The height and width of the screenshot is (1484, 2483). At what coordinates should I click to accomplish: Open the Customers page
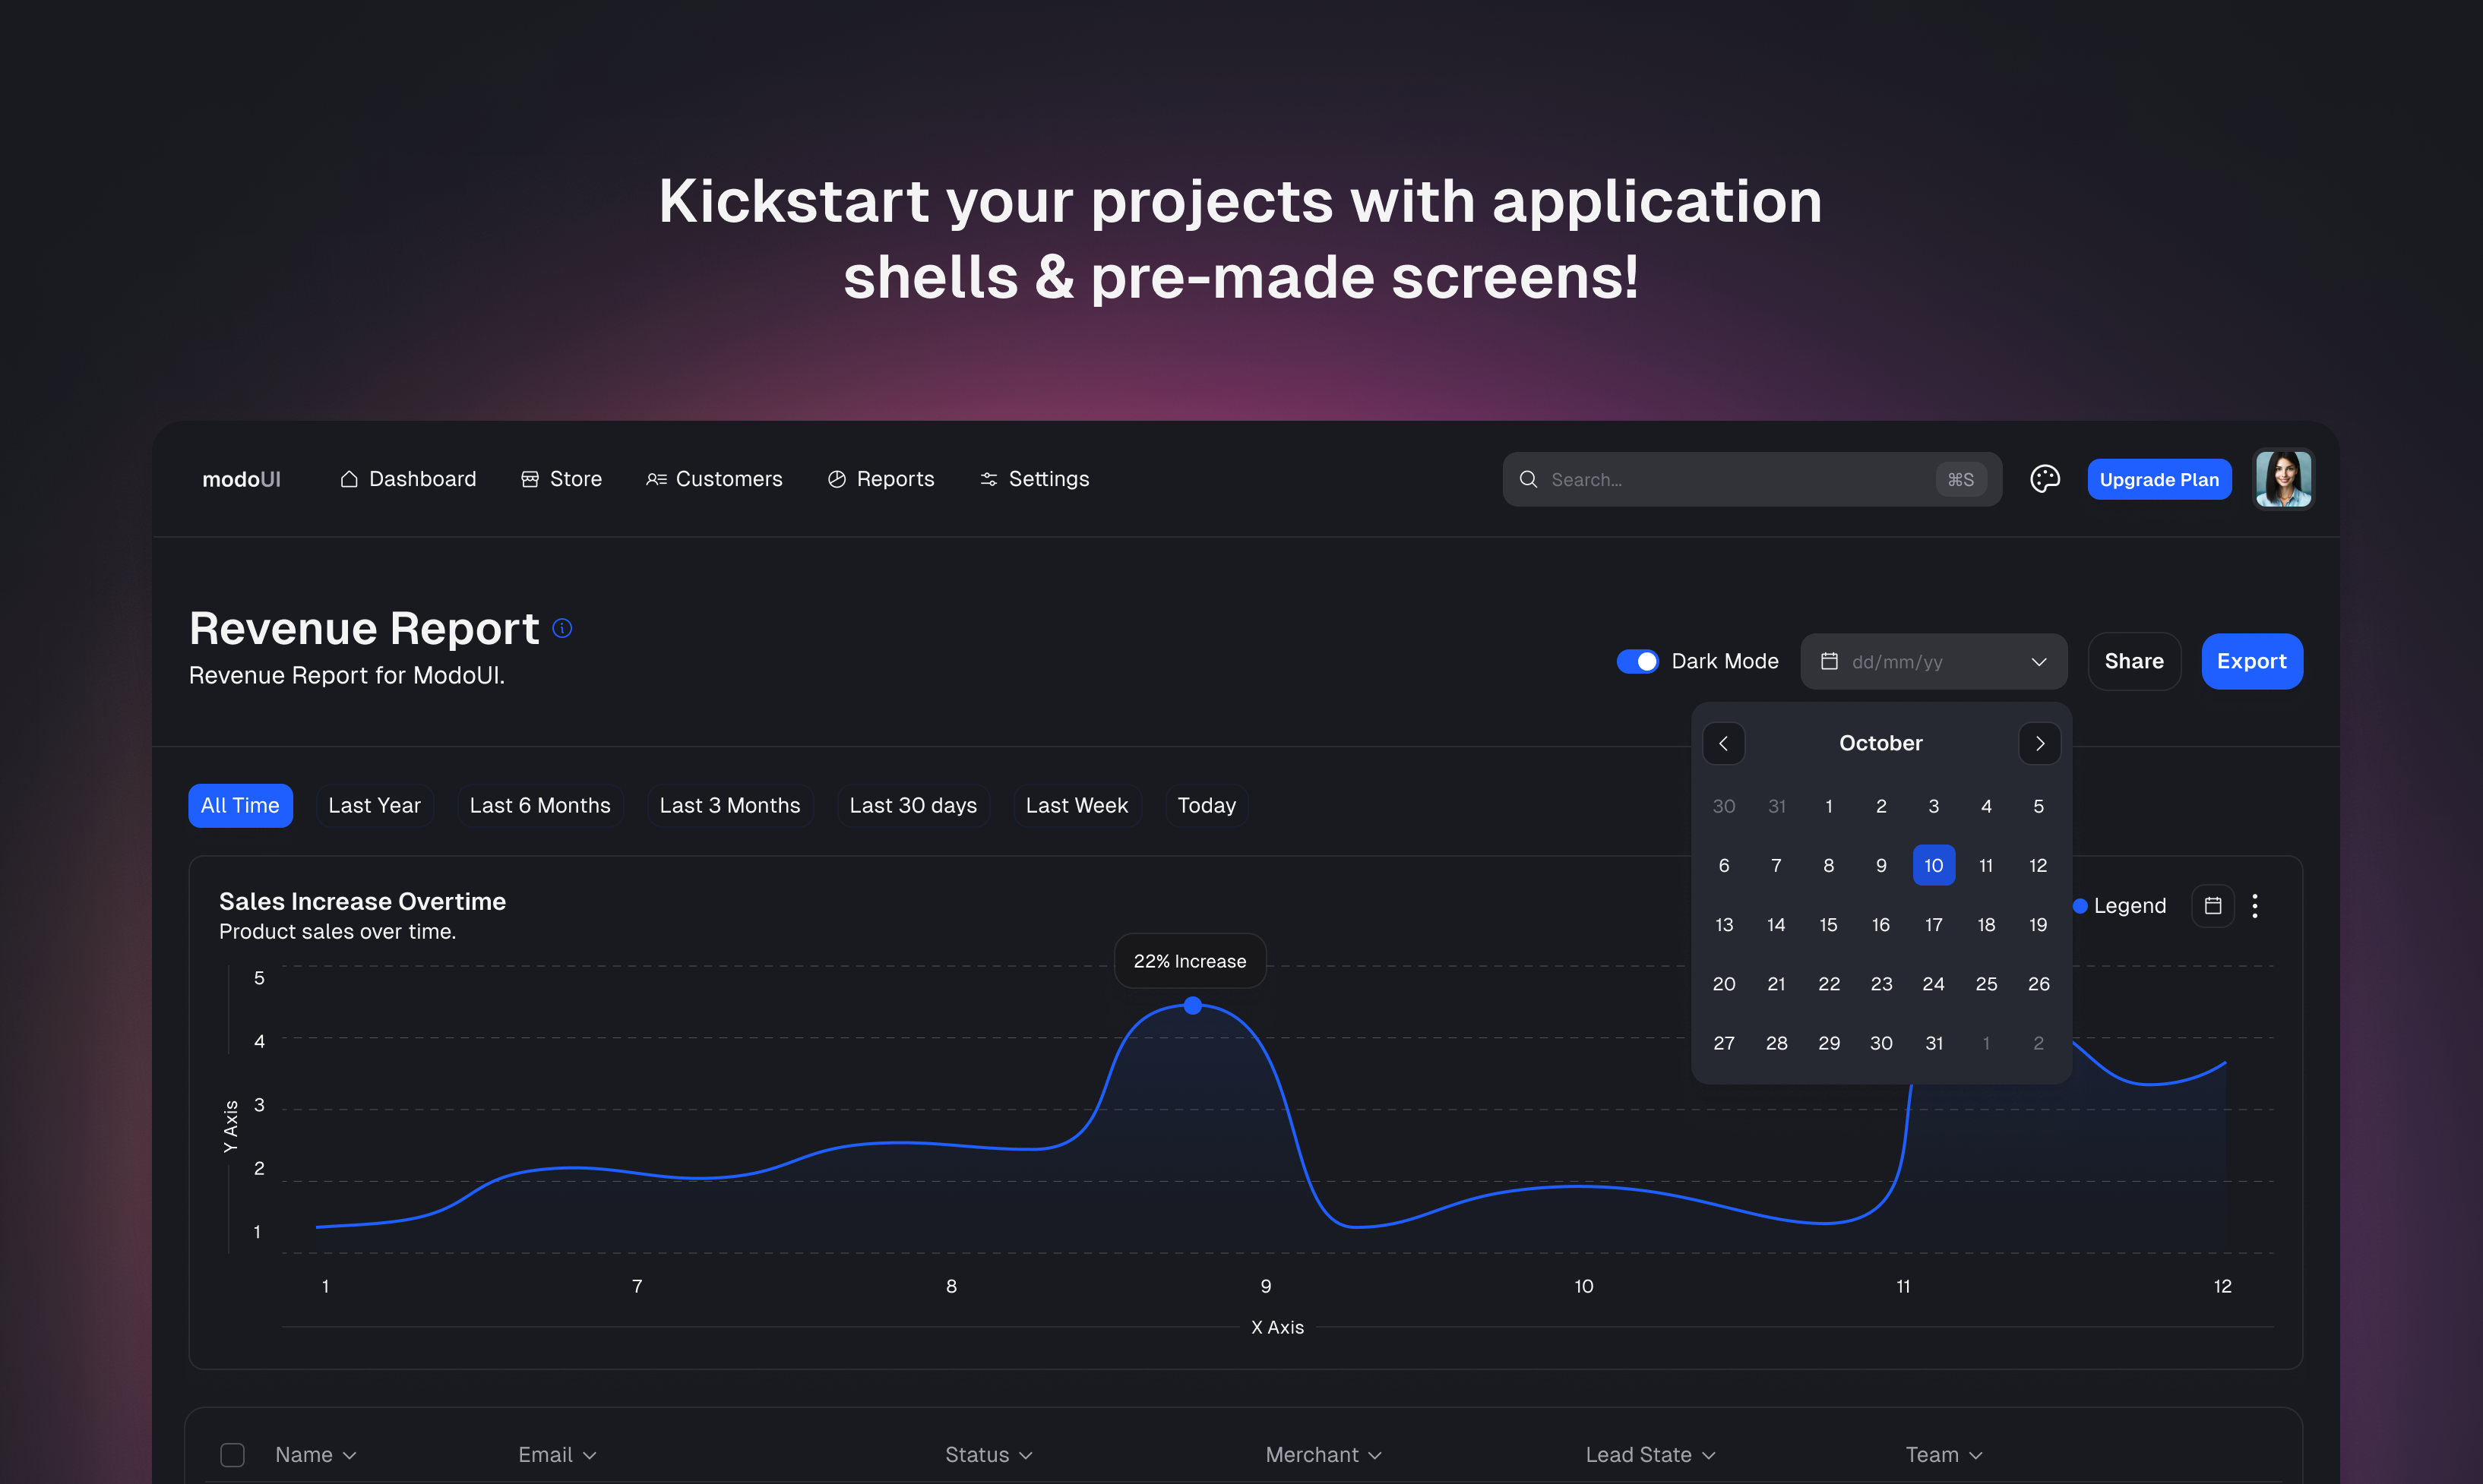pos(714,479)
